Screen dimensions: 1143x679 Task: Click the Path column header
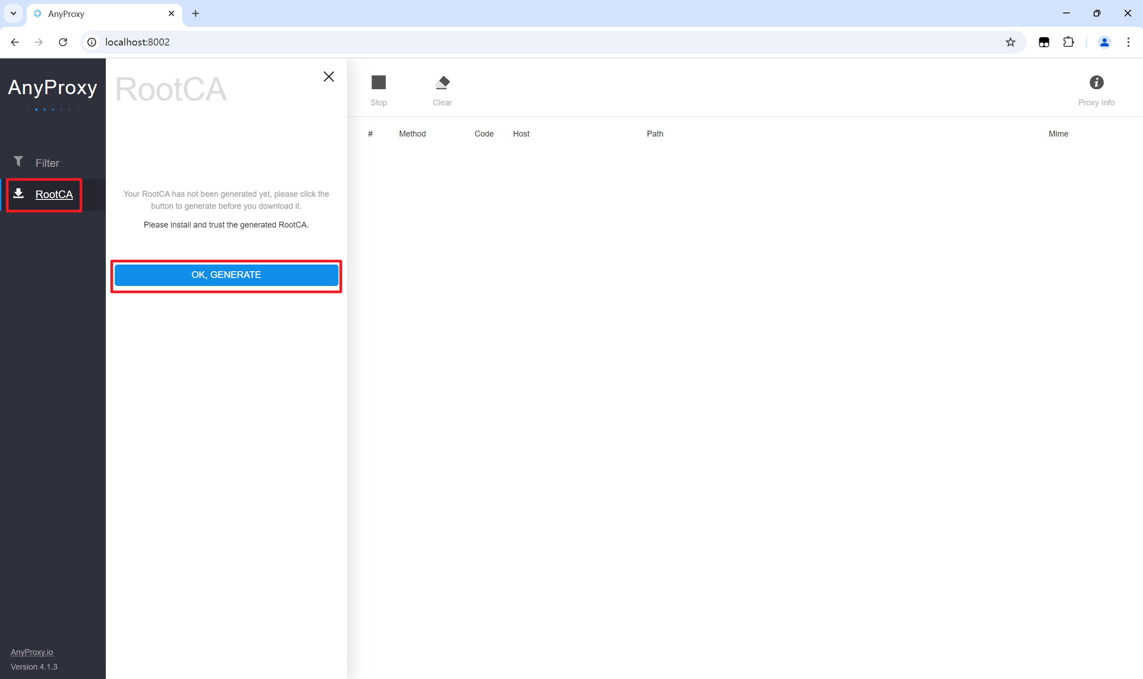tap(655, 133)
